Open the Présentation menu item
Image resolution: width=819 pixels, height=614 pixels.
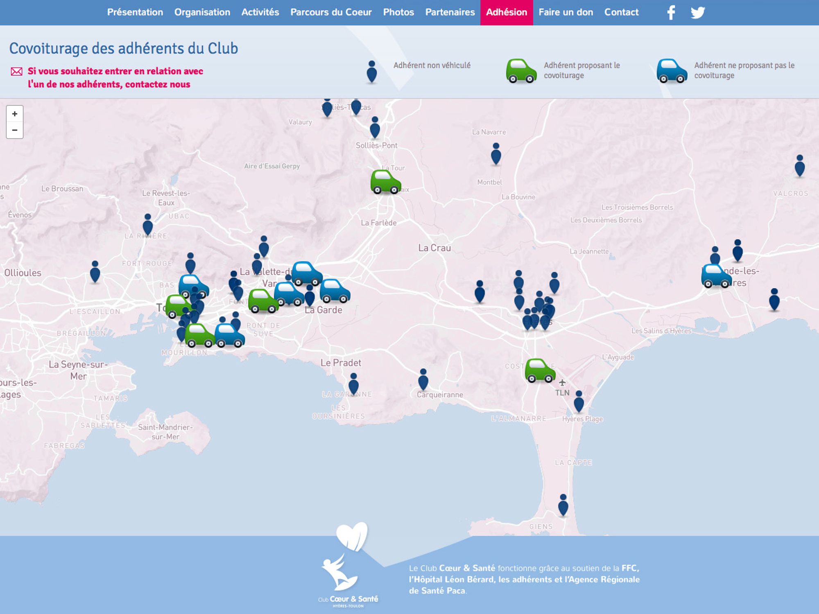tap(135, 12)
